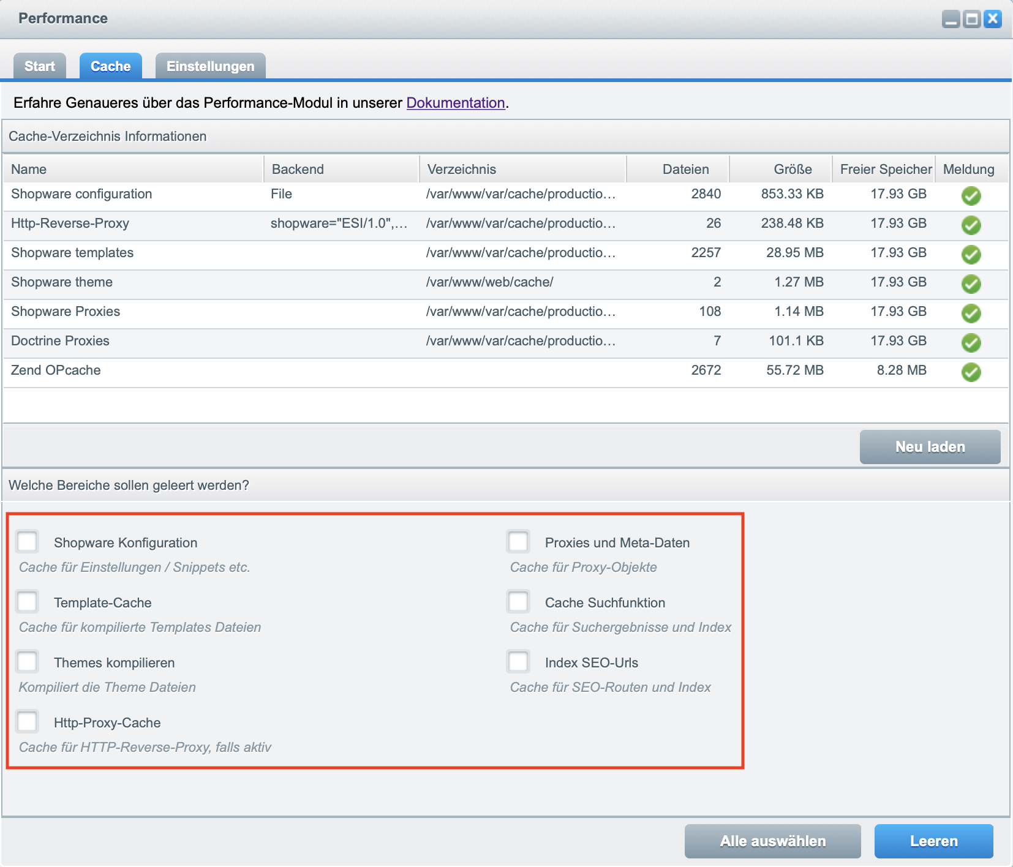Sort by the Backend column header
The height and width of the screenshot is (867, 1013).
coord(341,169)
